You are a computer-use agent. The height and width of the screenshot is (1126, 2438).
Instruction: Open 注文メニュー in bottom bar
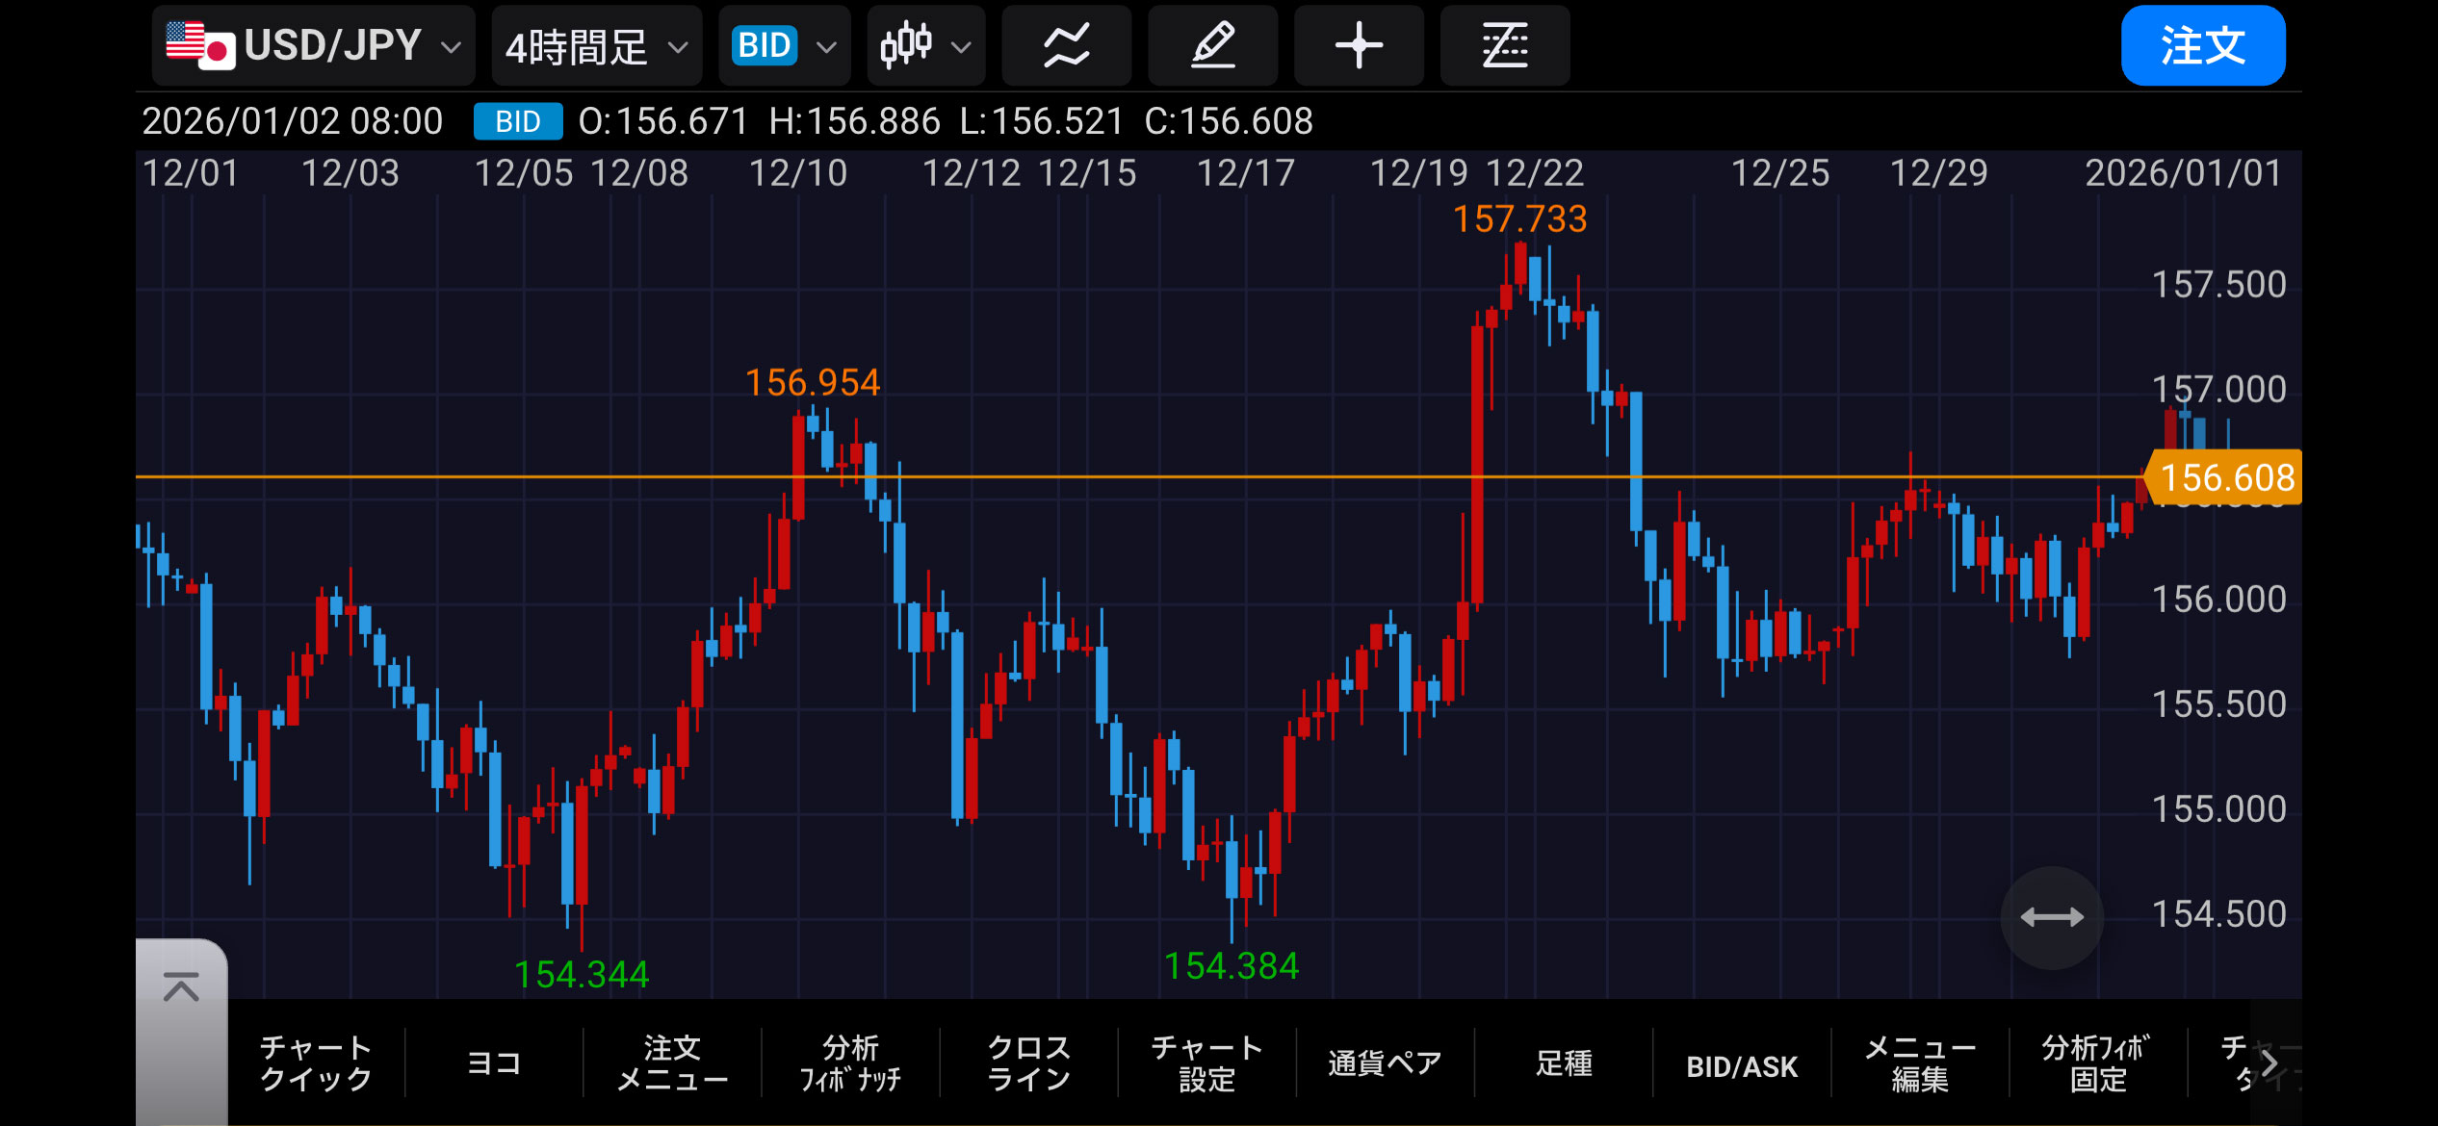click(x=672, y=1063)
